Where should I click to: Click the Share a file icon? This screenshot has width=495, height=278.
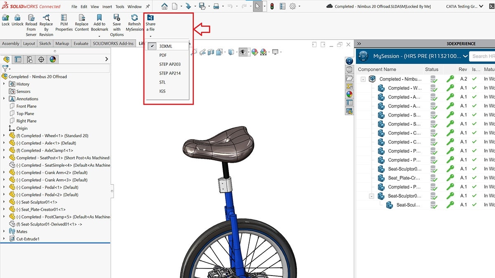pyautogui.click(x=151, y=17)
